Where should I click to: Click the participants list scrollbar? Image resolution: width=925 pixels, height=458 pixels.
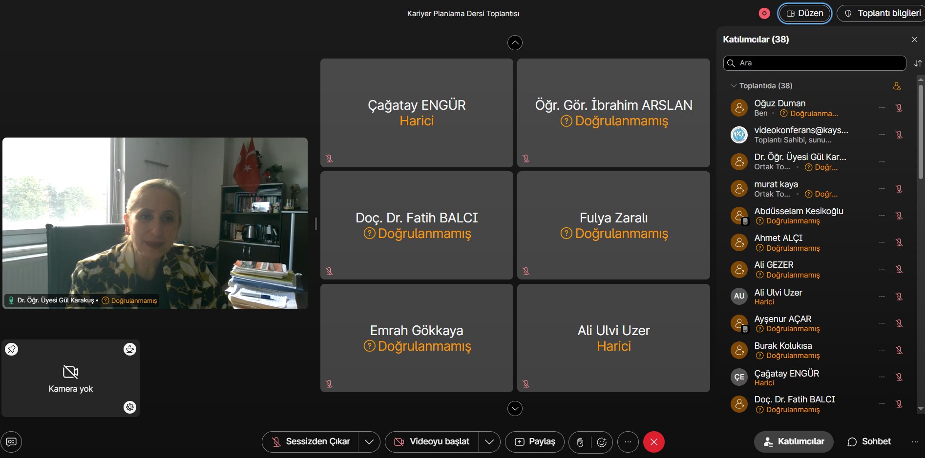(921, 132)
